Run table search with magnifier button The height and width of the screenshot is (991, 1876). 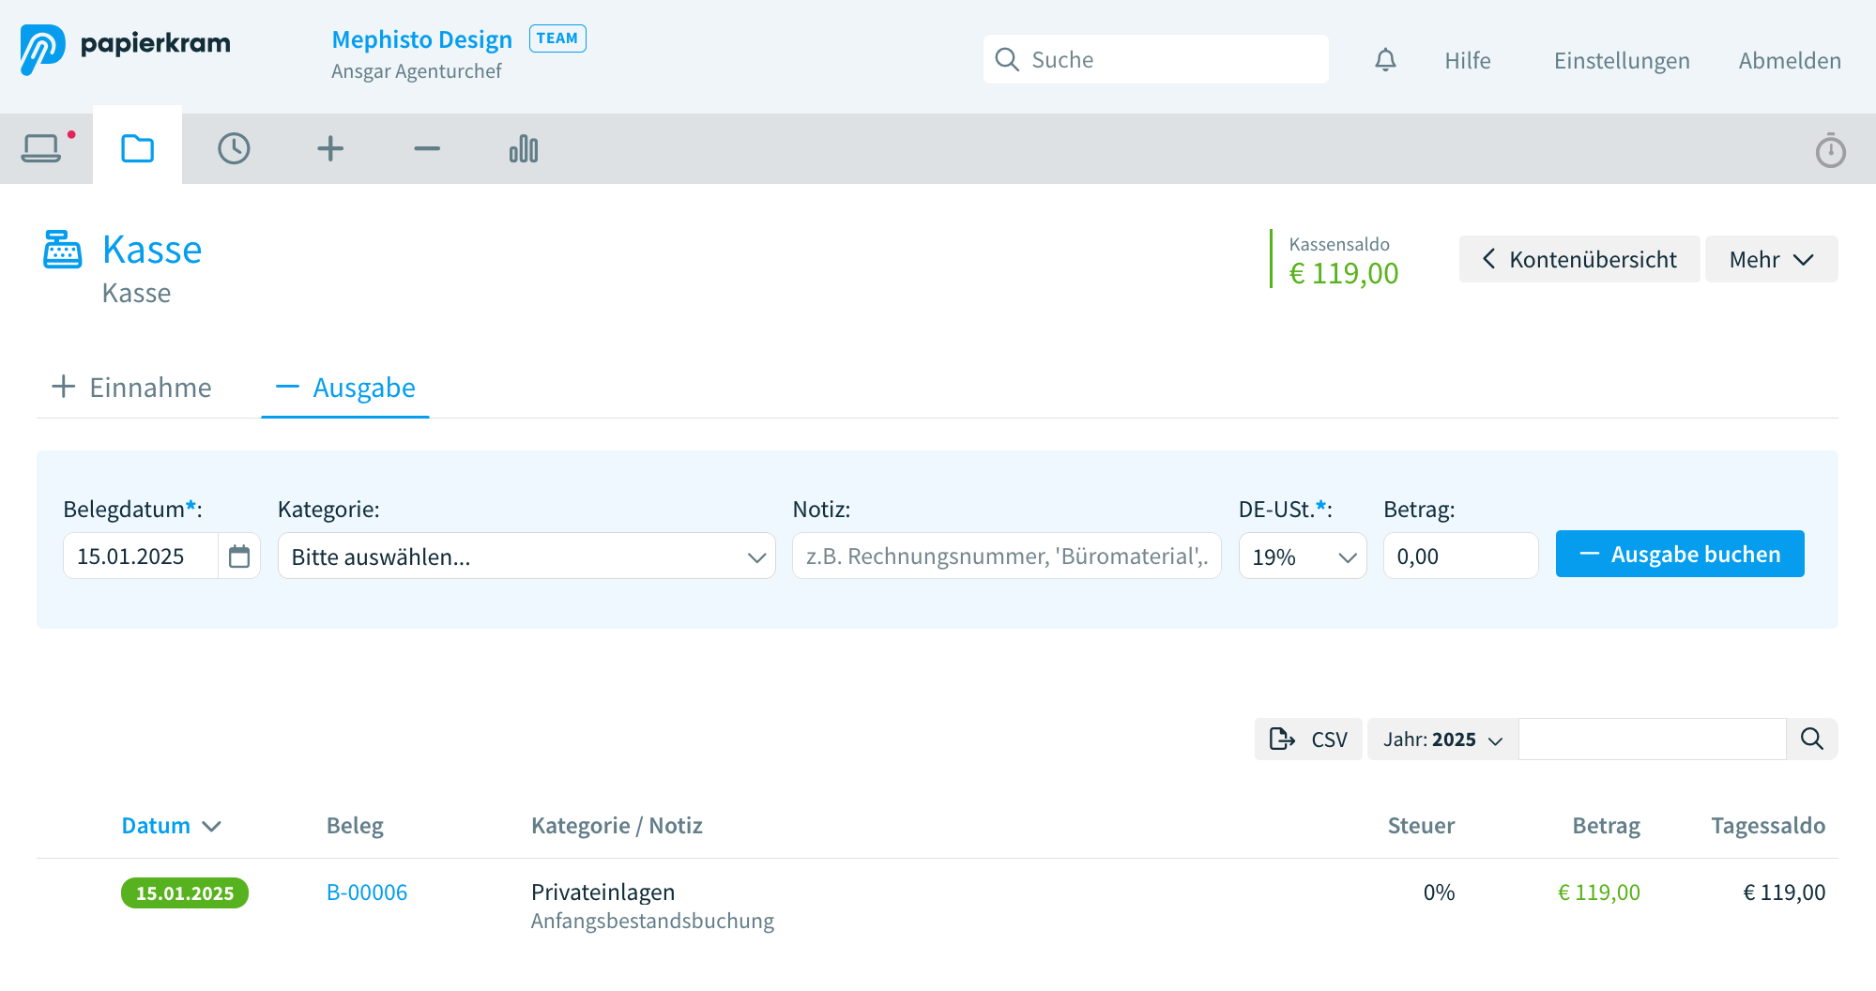click(1811, 739)
